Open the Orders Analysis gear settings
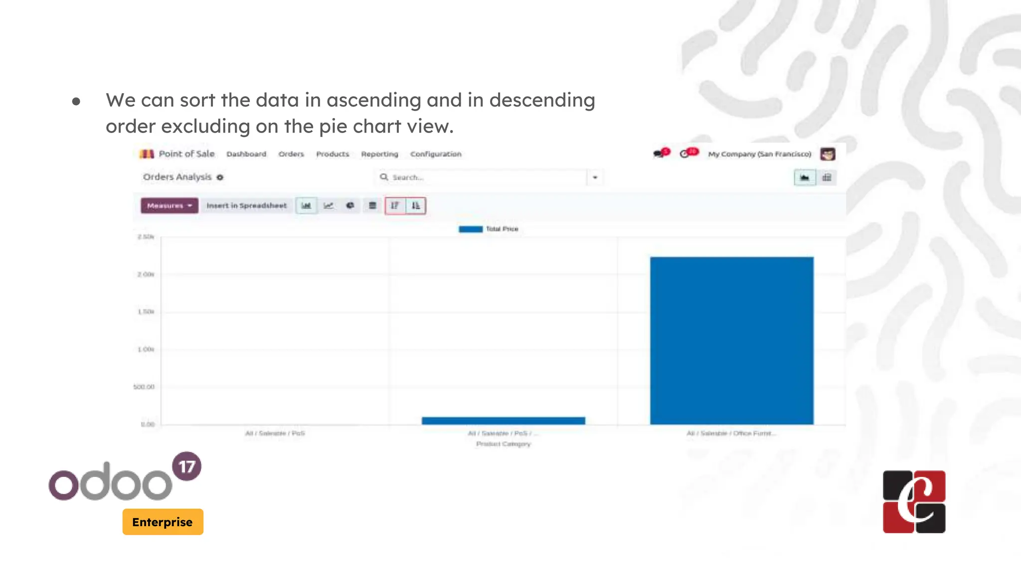This screenshot has width=1021, height=574. tap(220, 177)
